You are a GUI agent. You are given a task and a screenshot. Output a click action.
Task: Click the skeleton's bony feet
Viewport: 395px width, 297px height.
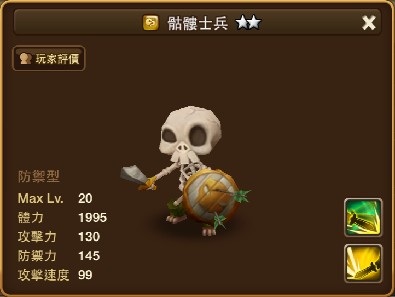point(192,225)
